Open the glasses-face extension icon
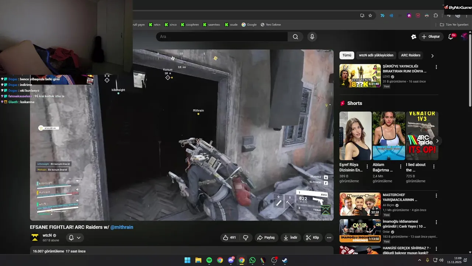 click(x=427, y=16)
